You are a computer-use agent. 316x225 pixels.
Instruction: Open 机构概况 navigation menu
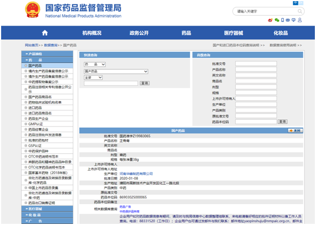coord(92,33)
